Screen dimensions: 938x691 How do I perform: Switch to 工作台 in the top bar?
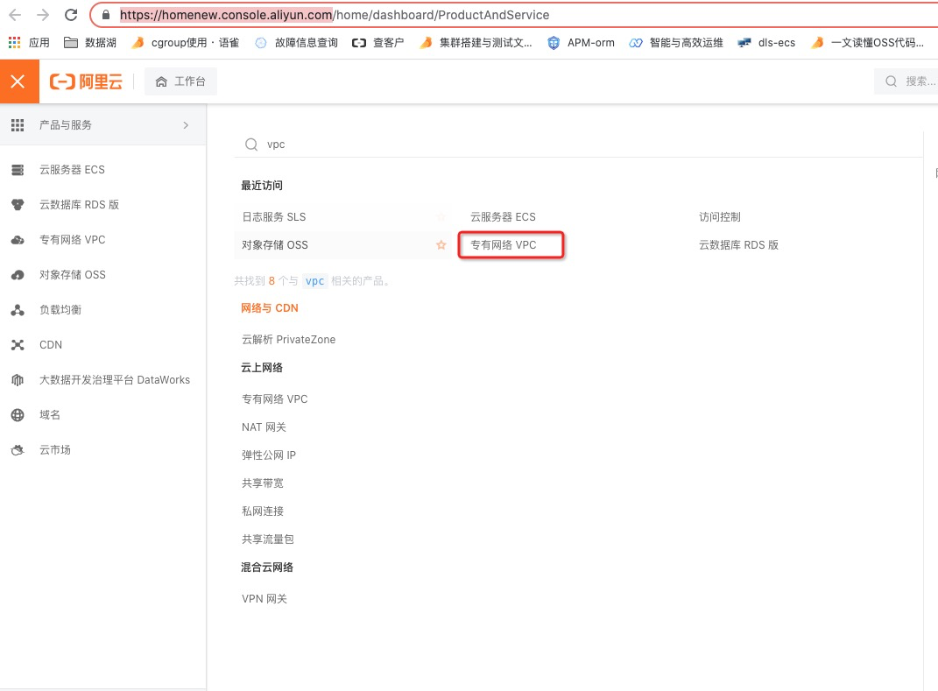(x=180, y=81)
